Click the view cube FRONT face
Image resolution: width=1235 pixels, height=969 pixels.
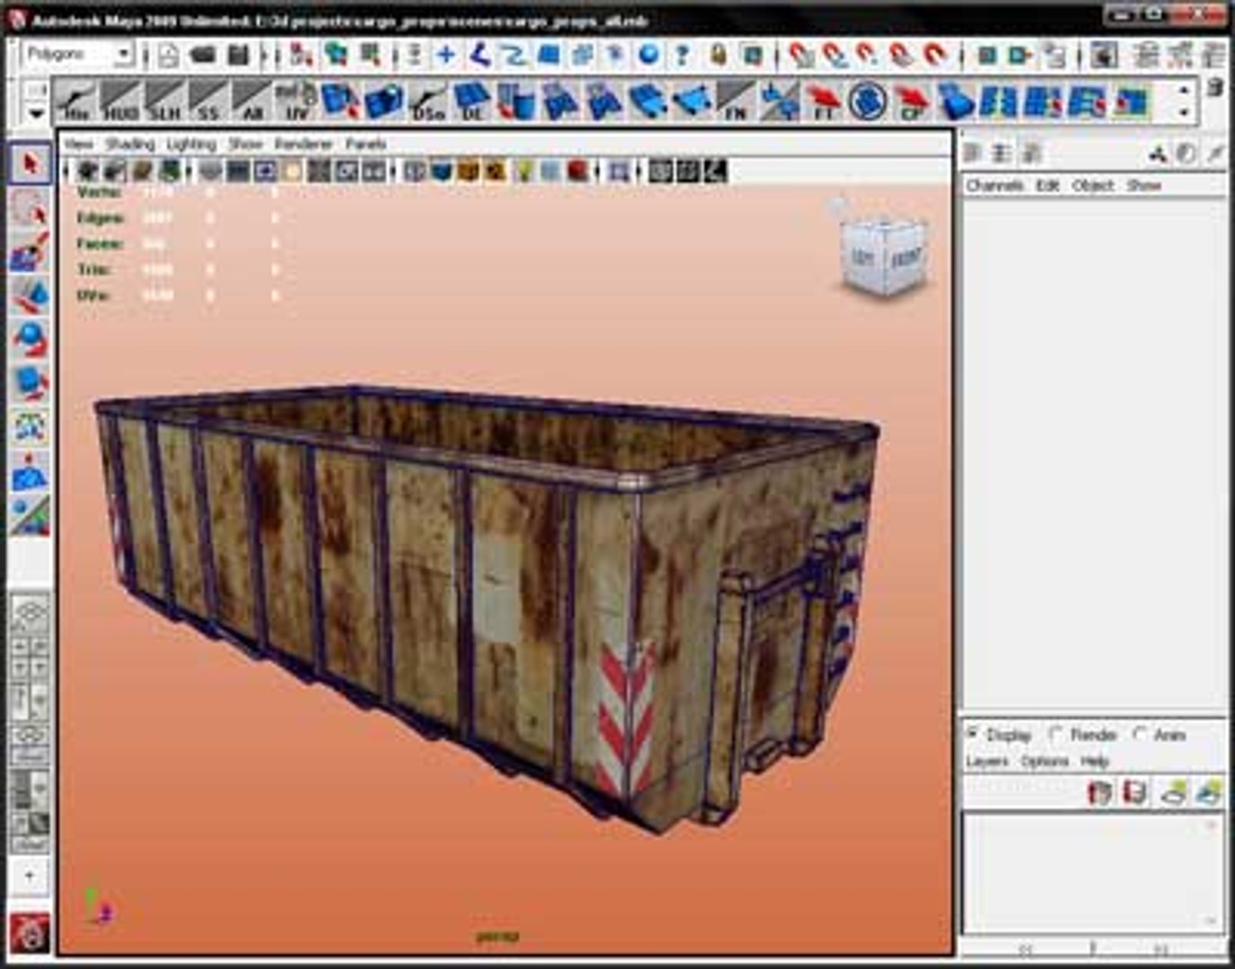pos(905,258)
